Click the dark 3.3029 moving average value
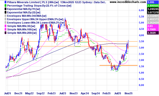The width and height of the screenshot is (159, 96). pos(153,33)
